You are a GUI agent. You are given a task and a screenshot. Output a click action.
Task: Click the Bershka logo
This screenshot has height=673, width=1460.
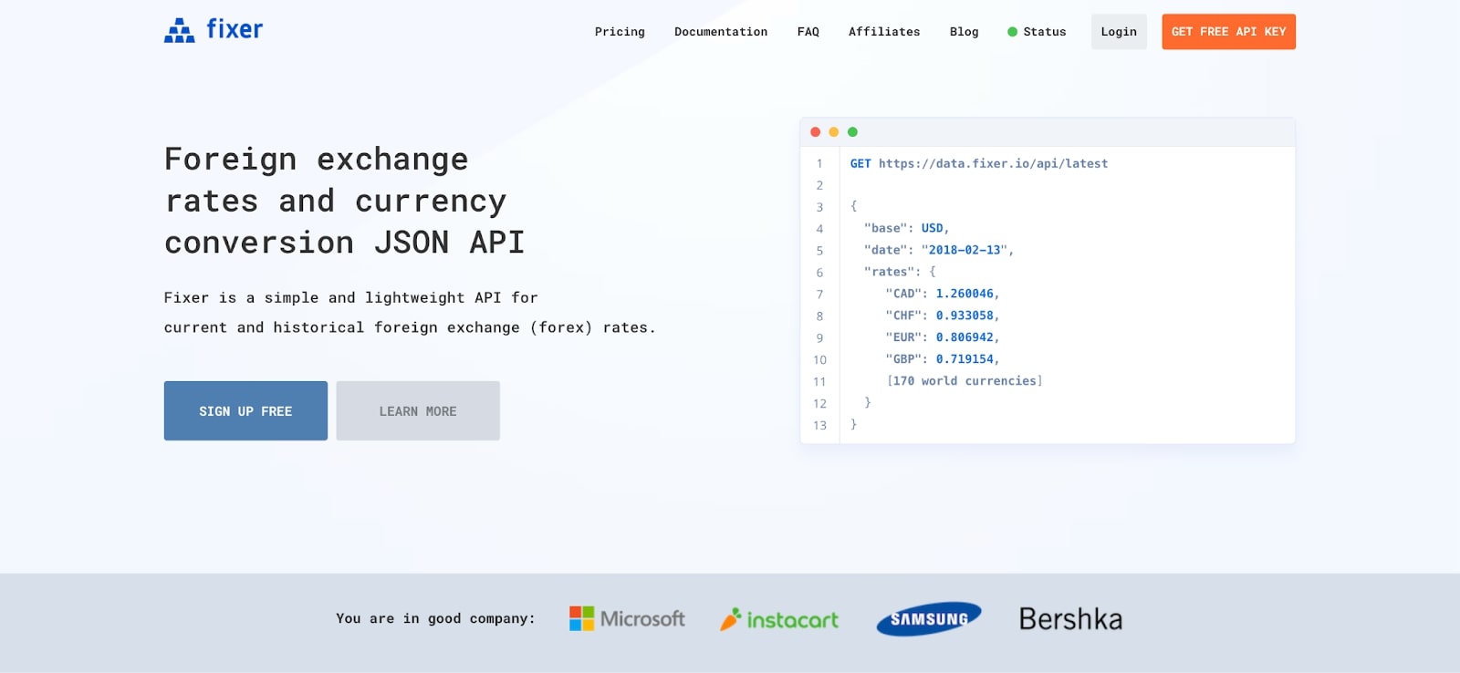coord(1070,619)
